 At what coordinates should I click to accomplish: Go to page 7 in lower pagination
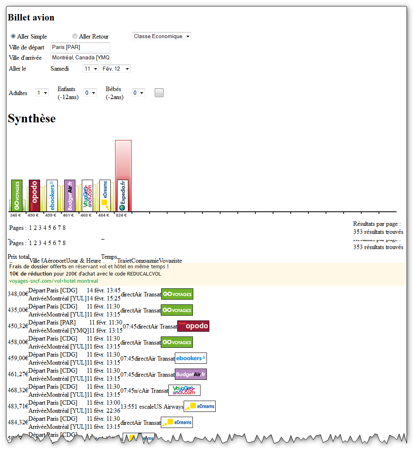click(x=59, y=243)
